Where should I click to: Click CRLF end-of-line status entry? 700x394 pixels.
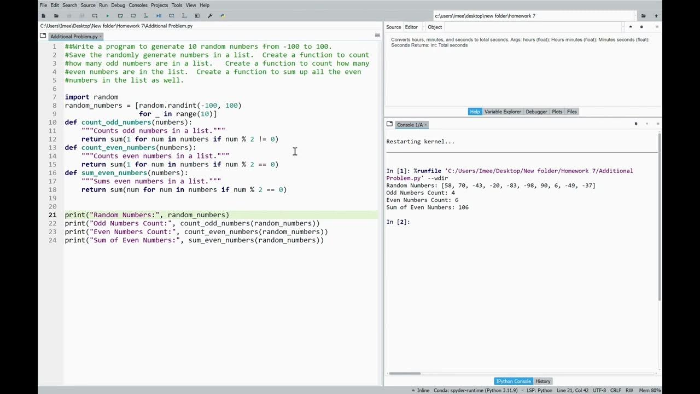pos(616,390)
